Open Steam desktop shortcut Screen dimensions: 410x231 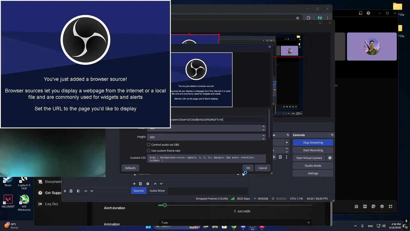[x=8, y=181]
